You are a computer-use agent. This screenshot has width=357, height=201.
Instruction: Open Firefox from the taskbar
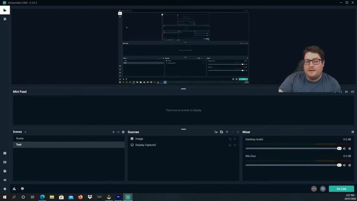[80, 197]
